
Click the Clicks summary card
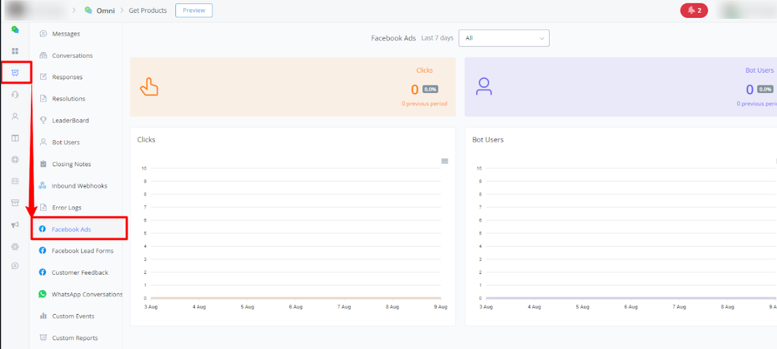(x=293, y=87)
